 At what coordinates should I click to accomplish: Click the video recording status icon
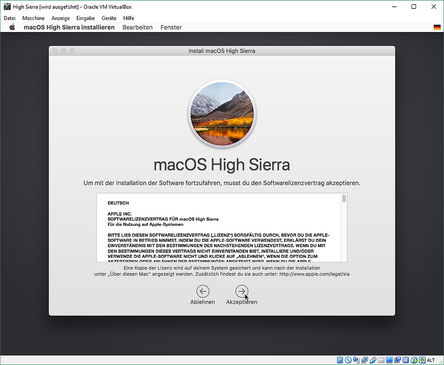[x=397, y=360]
